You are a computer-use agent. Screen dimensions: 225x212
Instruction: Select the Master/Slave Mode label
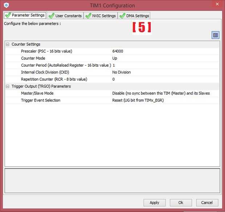(37, 93)
